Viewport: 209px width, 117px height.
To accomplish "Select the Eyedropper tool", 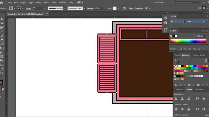I will (x=2, y=69).
